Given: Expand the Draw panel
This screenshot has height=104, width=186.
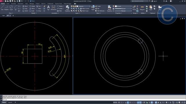Looking at the screenshot, I should (x=11, y=13).
